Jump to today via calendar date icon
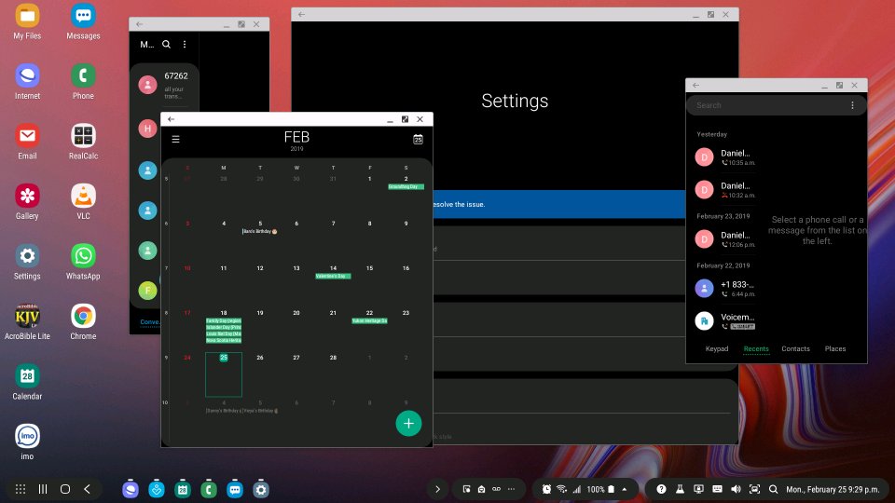The height and width of the screenshot is (503, 895). tap(418, 139)
